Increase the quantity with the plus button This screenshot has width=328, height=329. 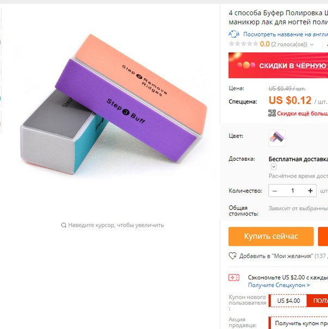pos(310,191)
